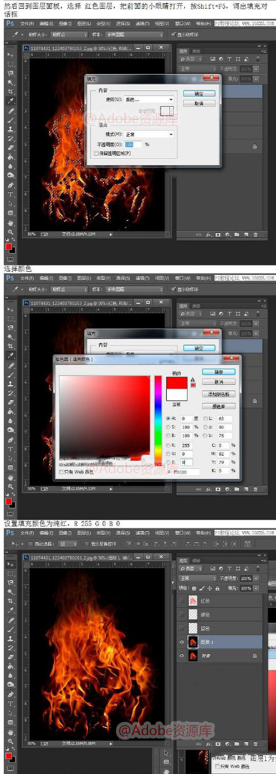Viewport: 276px width, 774px height.
Task: Select the R radio button in color picker
Action: point(167,445)
